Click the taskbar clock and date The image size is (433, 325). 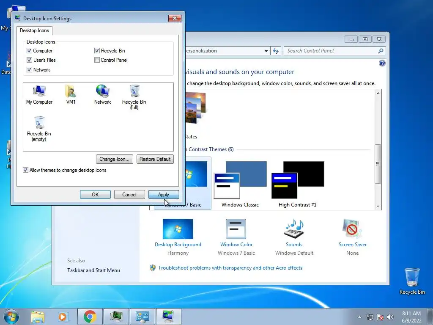411,317
